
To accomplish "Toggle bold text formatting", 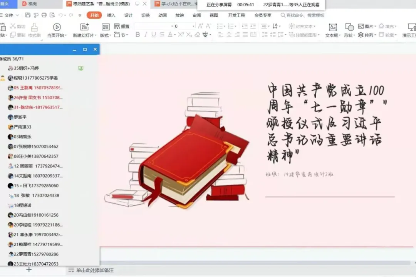I will click(138, 35).
